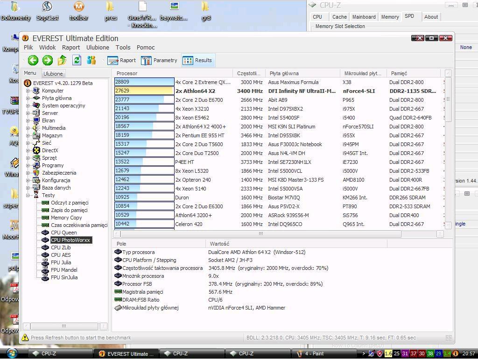Sort results by the Pamięć column header
This screenshot has height=360, width=478.
[414, 73]
